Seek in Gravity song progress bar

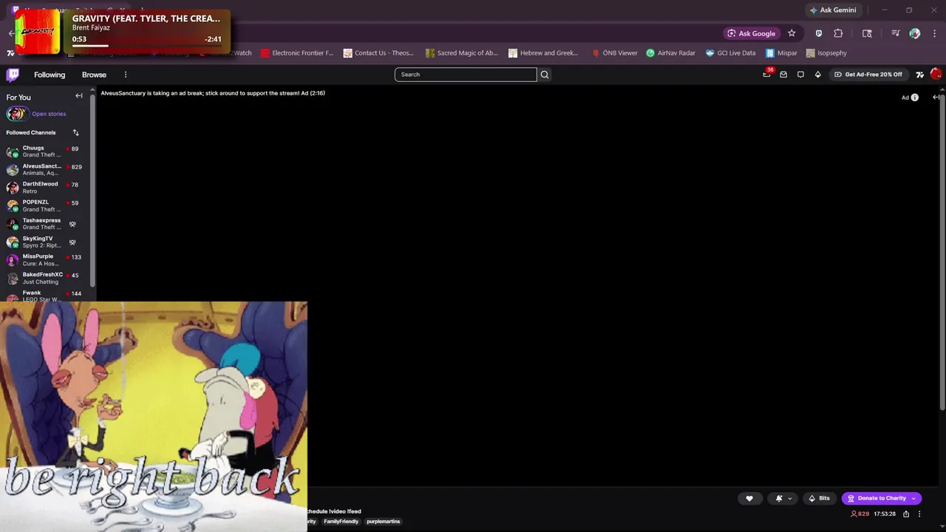(146, 46)
